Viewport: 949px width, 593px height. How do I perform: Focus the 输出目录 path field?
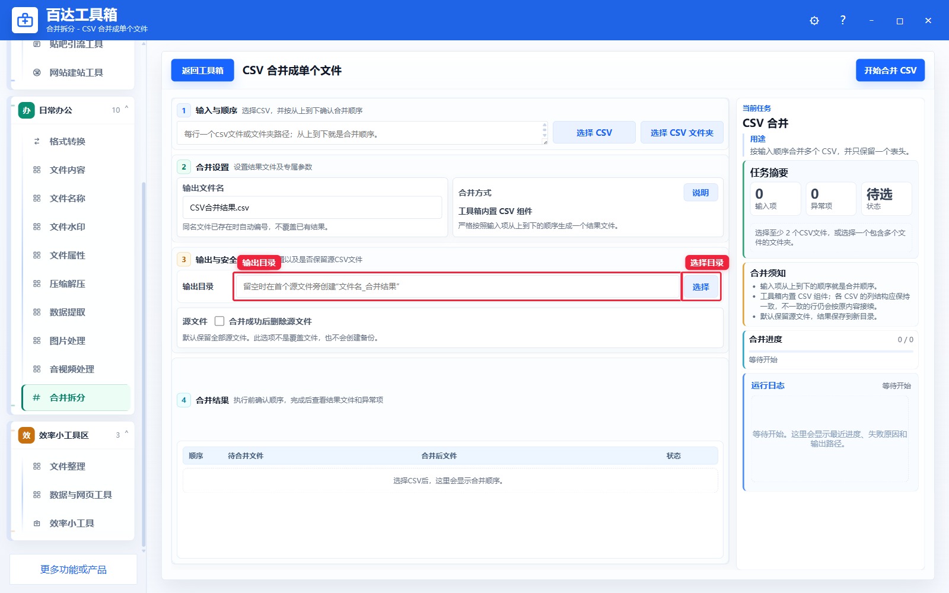click(x=457, y=286)
